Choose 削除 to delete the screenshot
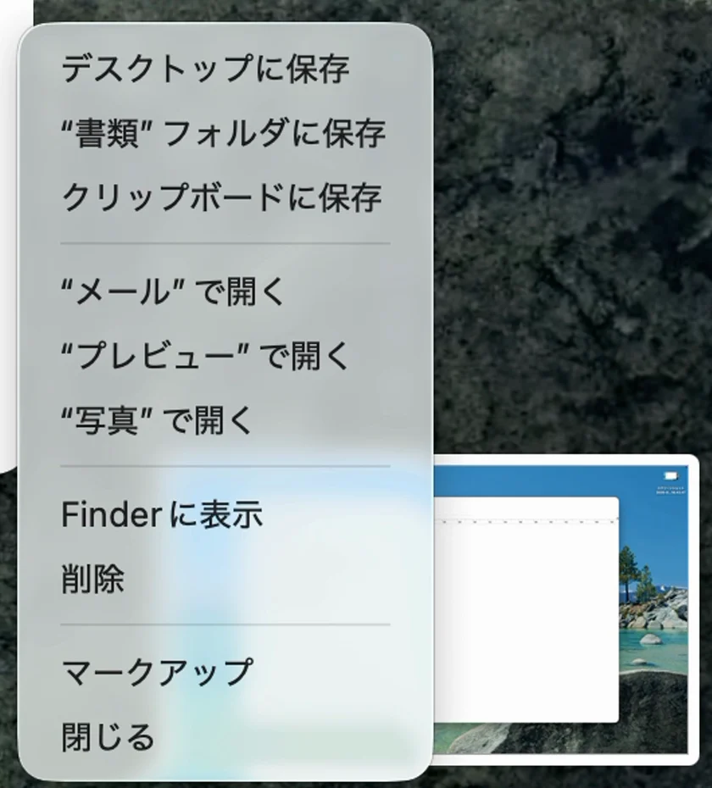This screenshot has height=788, width=712. pos(225,579)
